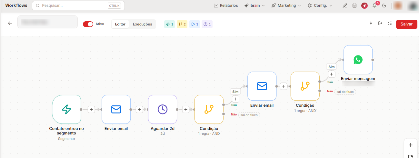Expand the Marketing dropdown menu

click(286, 5)
